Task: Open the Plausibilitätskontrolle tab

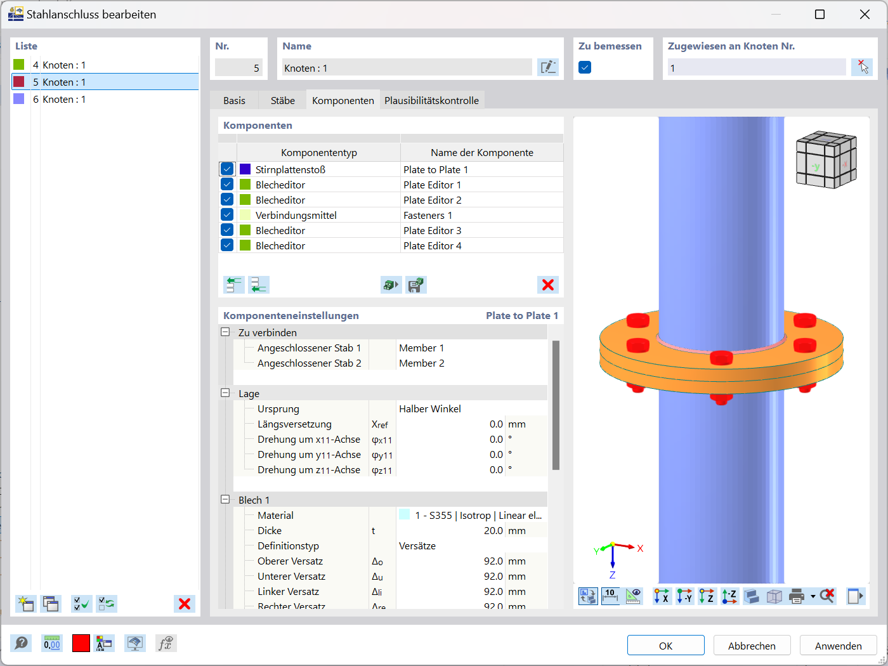Action: 432,100
